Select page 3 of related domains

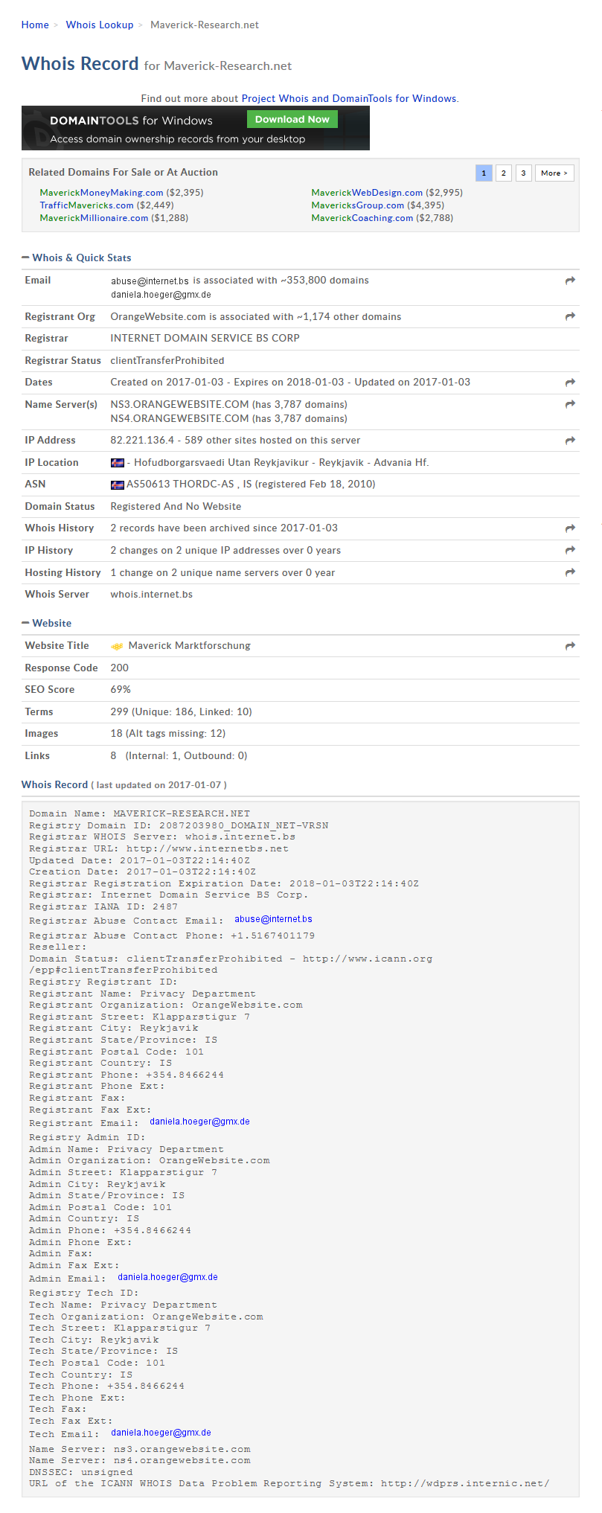(524, 173)
